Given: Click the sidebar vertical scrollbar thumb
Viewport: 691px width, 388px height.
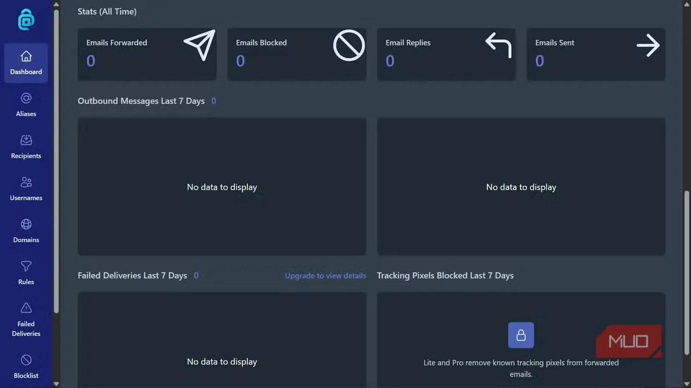Looking at the screenshot, I should (56, 161).
